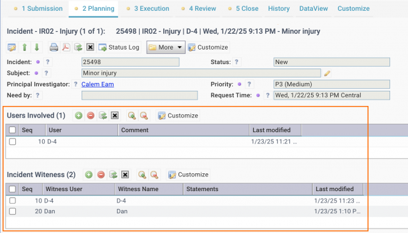The image size is (408, 233).
Task: Select the 2 Planning tab
Action: (94, 8)
